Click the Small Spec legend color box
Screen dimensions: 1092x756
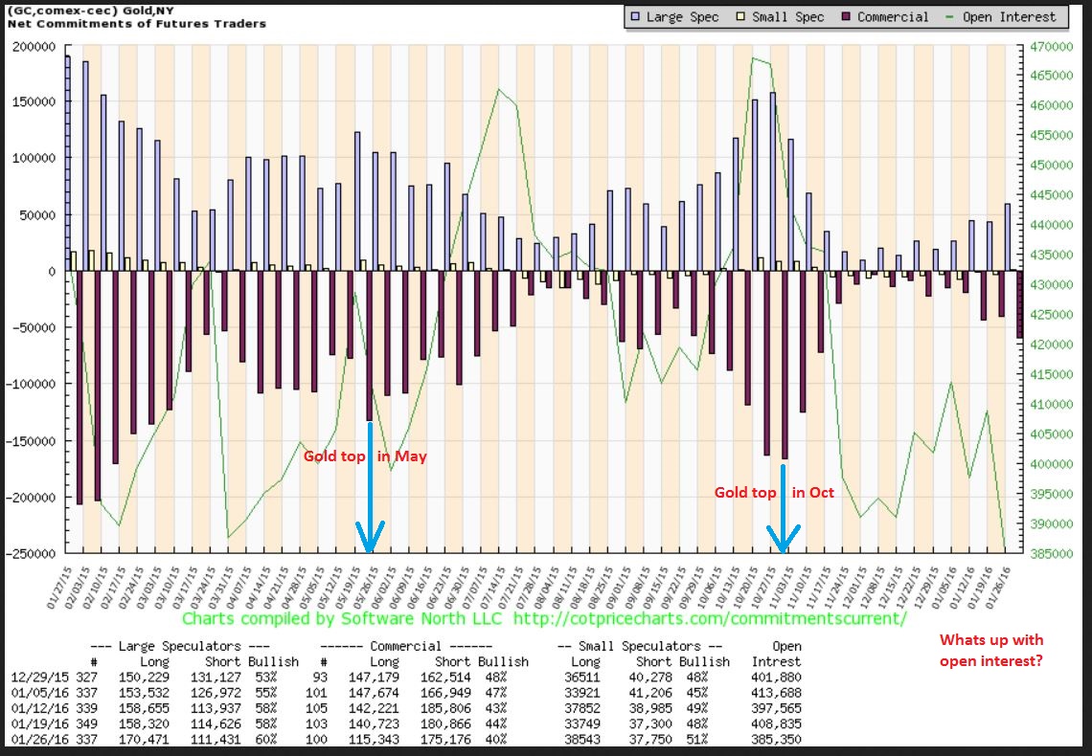742,16
